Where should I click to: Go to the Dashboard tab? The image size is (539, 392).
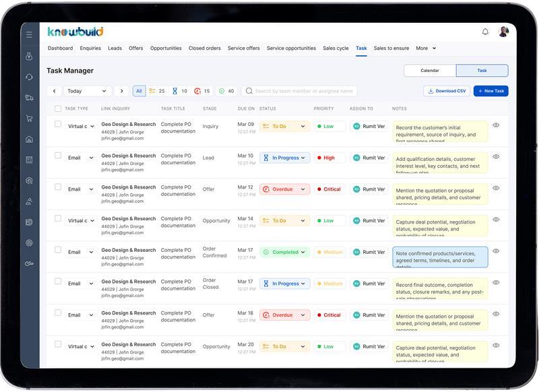60,48
